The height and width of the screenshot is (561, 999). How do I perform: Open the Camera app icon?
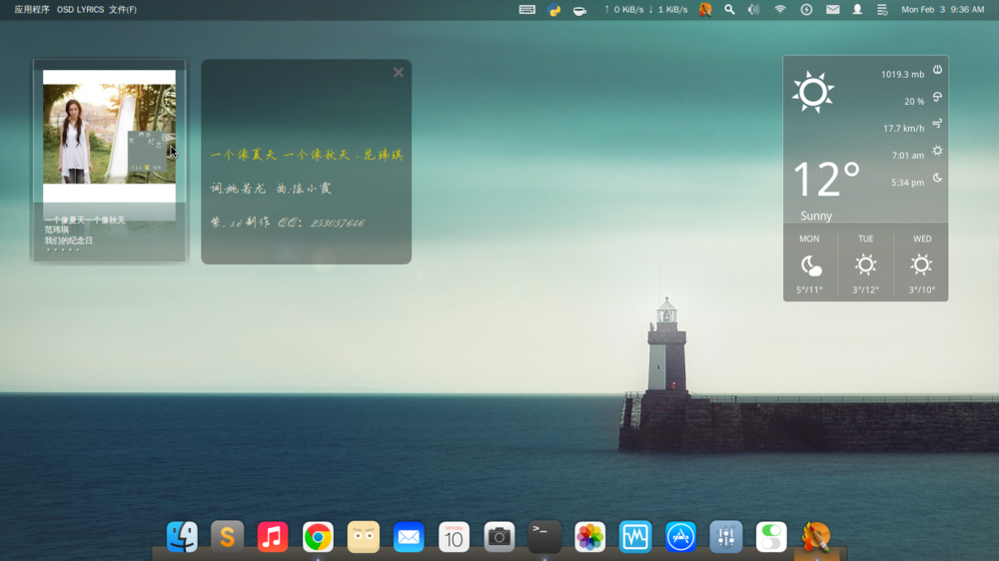coord(499,537)
